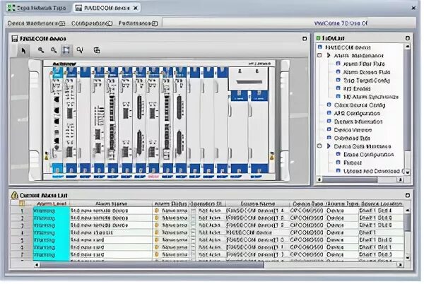424x284 pixels.
Task: Click the first magnifier icon beside the pointer
Action: point(40,50)
